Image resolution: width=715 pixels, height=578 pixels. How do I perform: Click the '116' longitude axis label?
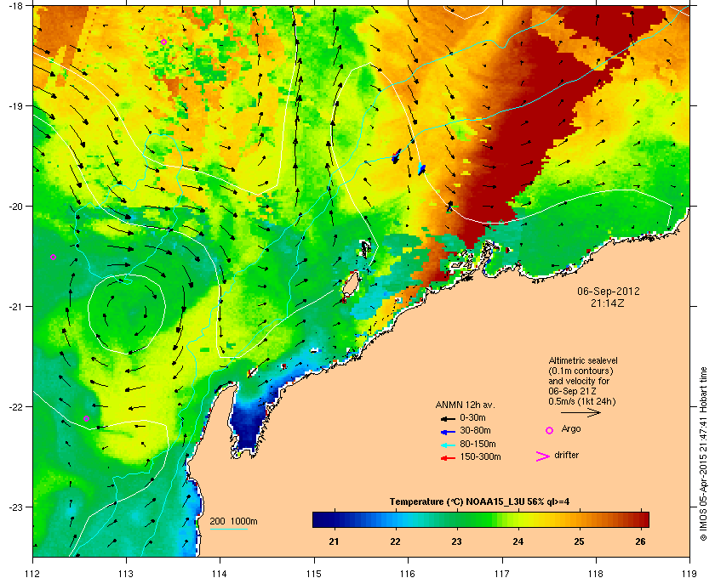(408, 573)
